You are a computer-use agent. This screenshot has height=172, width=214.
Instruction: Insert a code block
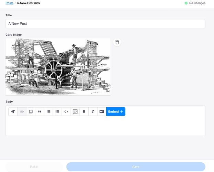75,111
